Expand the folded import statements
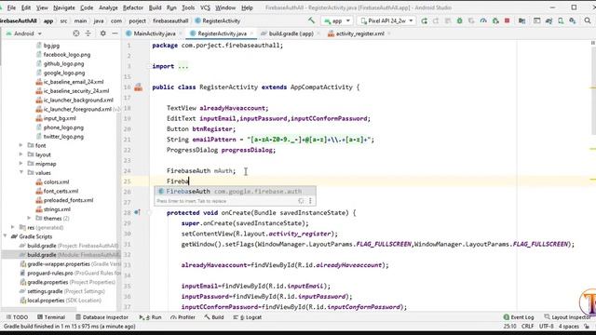This screenshot has height=335, width=596. 183,66
